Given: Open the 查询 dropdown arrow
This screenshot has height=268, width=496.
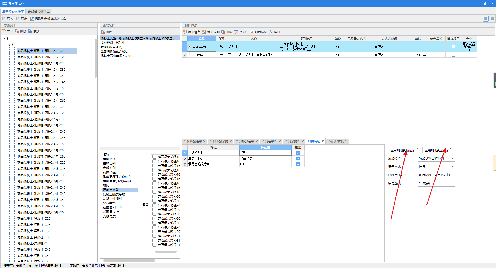Looking at the screenshot, I should tap(247, 32).
